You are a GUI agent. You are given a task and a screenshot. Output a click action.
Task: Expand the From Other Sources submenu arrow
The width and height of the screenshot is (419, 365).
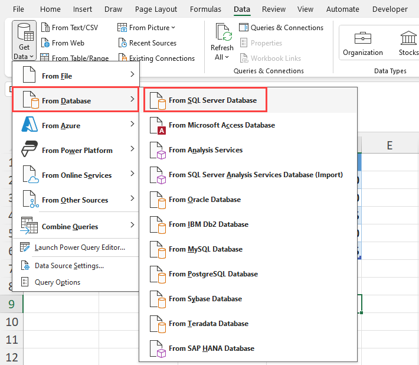point(132,198)
